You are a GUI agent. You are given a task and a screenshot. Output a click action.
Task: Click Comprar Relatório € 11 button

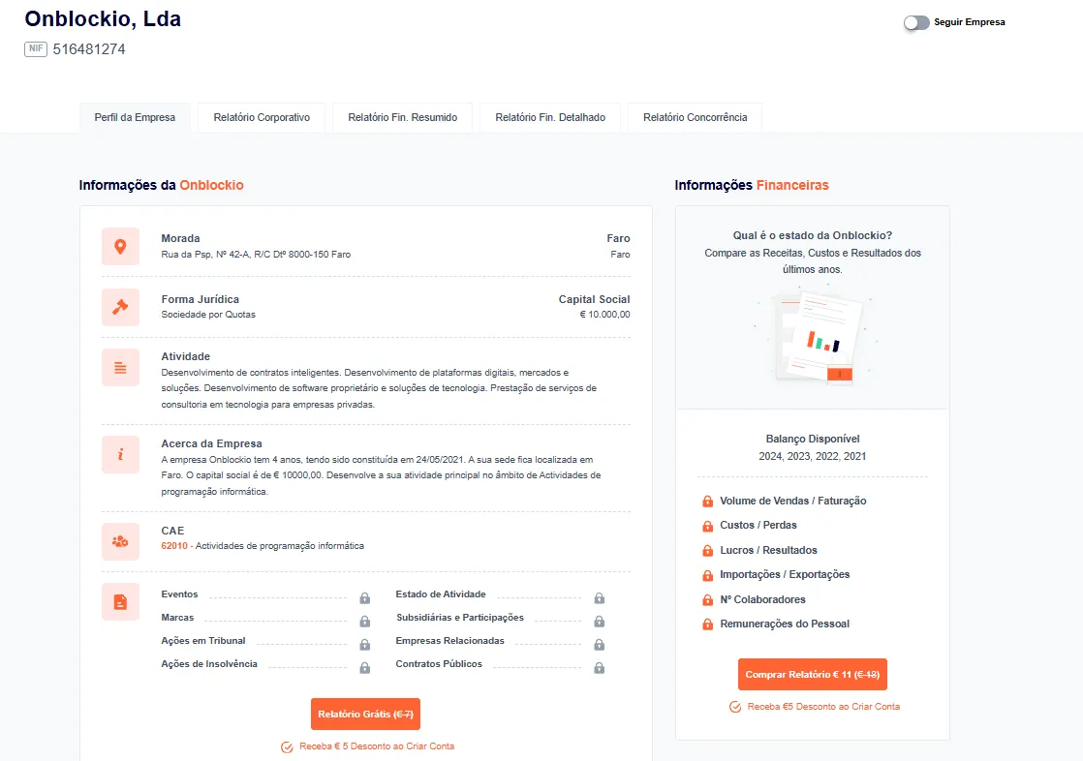point(812,675)
